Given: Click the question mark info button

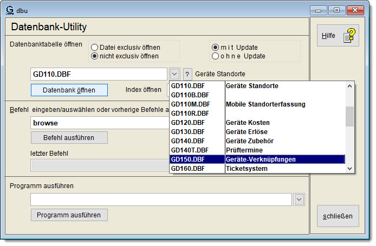Looking at the screenshot, I should 187,74.
